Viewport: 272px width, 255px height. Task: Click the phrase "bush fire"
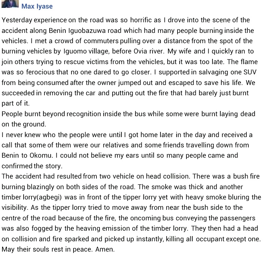246,177
